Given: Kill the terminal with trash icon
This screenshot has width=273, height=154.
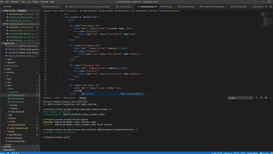Looking at the screenshot, I should click(266, 98).
